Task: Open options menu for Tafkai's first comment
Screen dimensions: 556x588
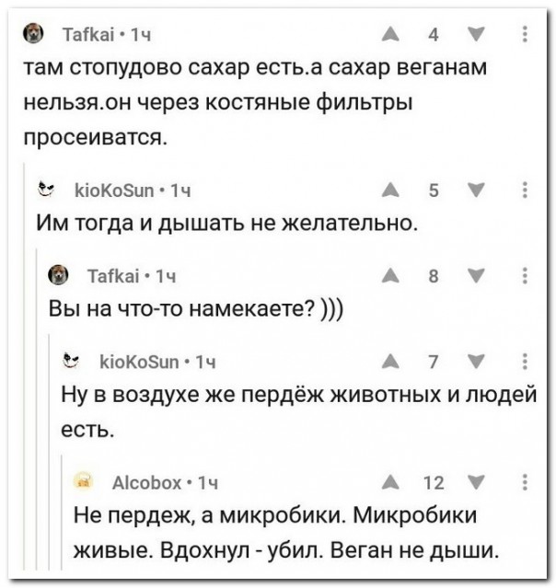Action: pos(525,35)
